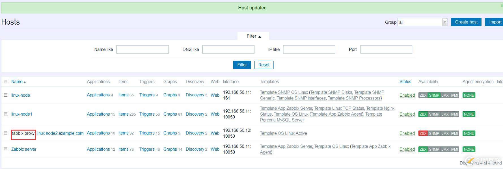This screenshot has width=503, height=169.
Task: Open the linux-node2.example.com host link
Action: [x=60, y=133]
